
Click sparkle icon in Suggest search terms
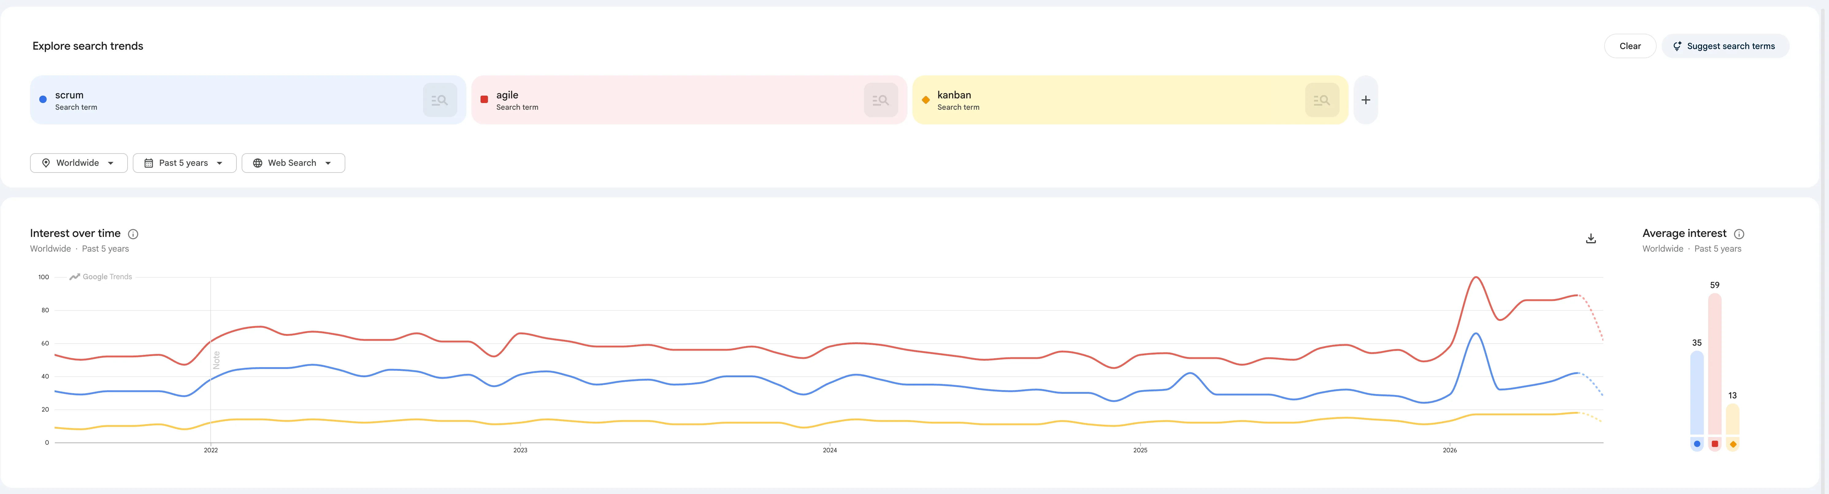tap(1677, 46)
